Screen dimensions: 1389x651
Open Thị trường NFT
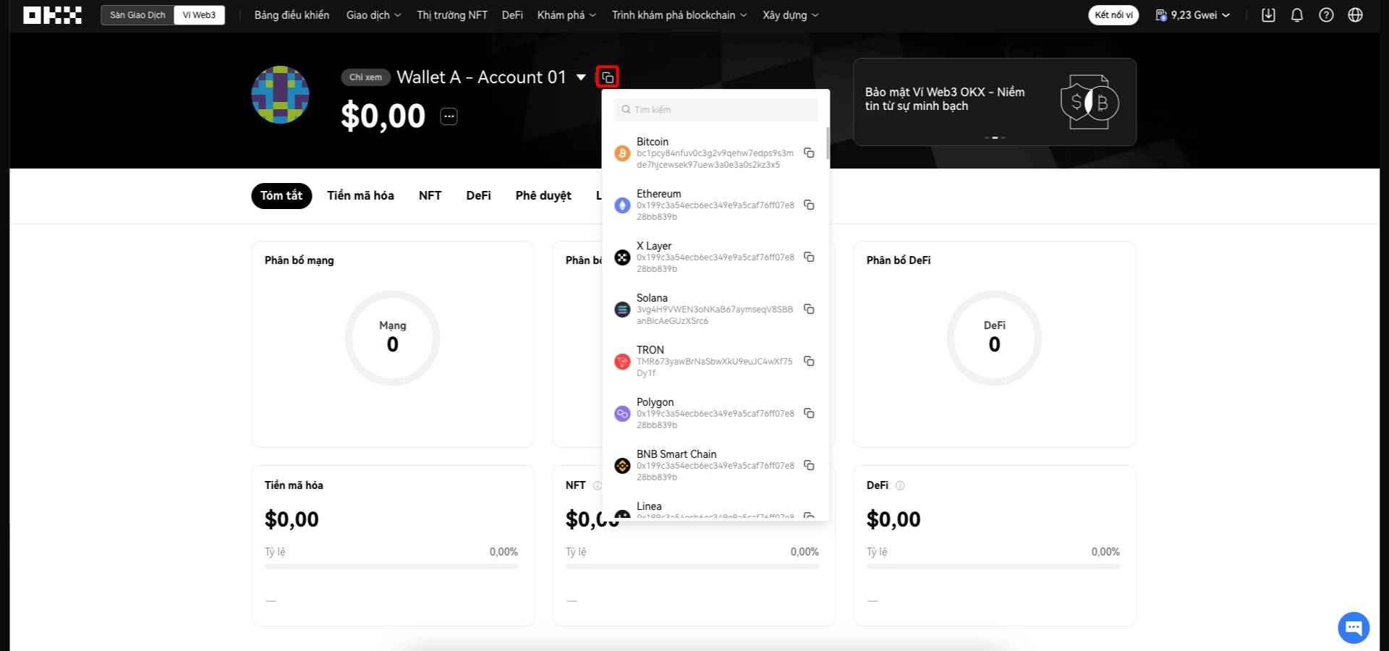(x=452, y=15)
